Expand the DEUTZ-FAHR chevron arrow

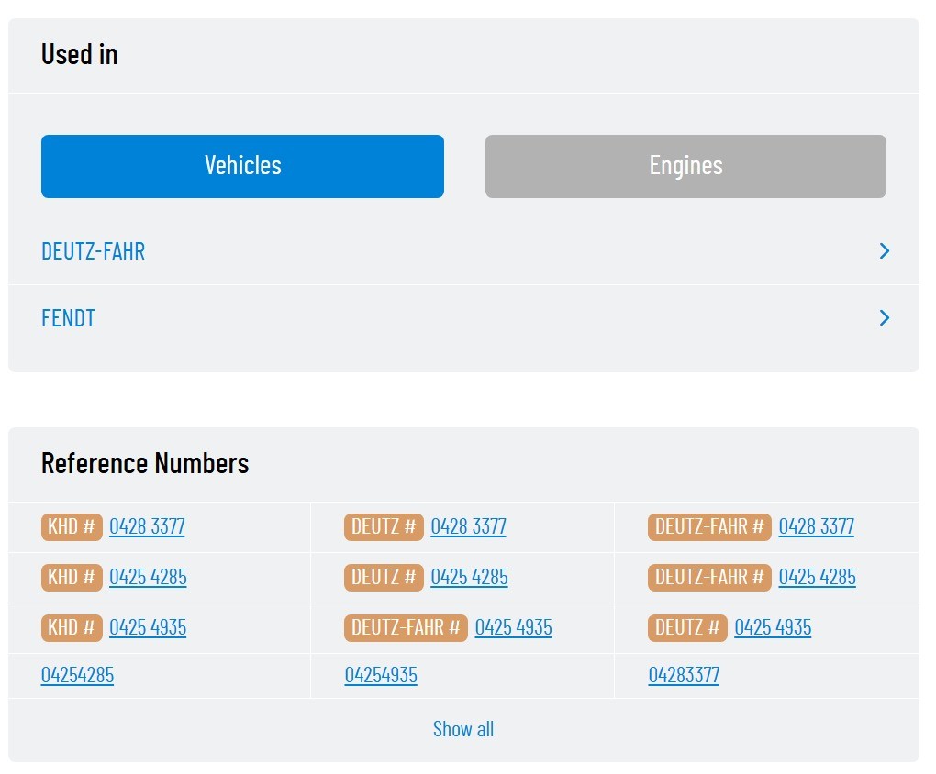(x=885, y=250)
